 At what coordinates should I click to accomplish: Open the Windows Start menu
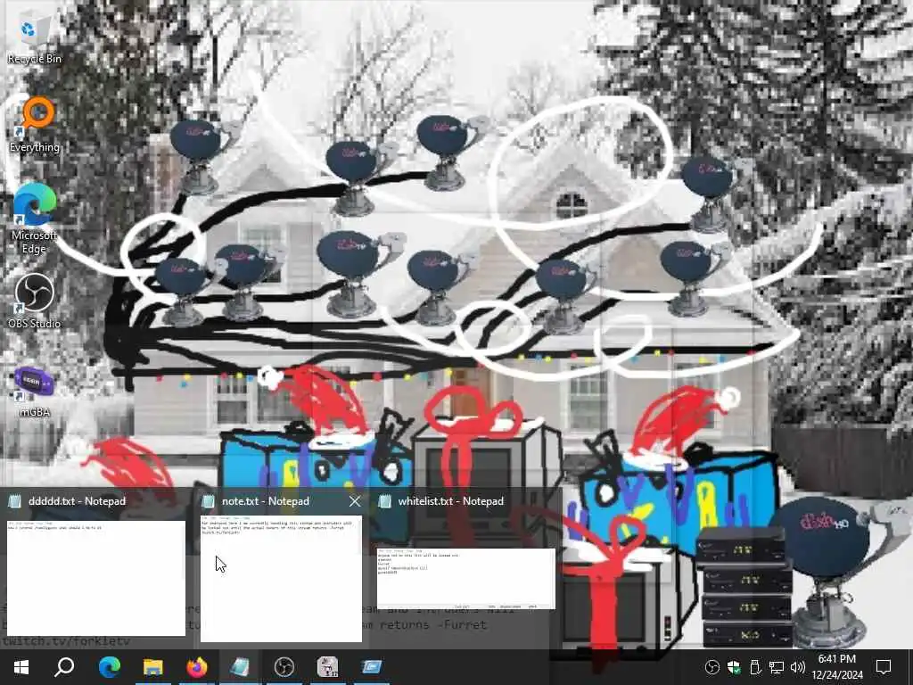pos(21,667)
